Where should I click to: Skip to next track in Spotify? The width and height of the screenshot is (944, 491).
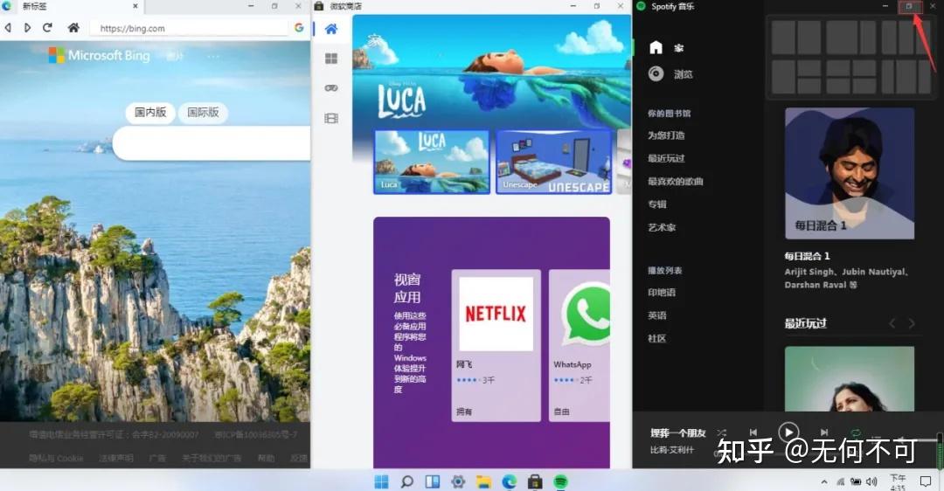824,432
